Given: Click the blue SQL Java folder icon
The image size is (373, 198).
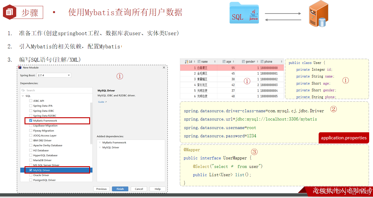Looking at the screenshot, I should click(244, 13).
